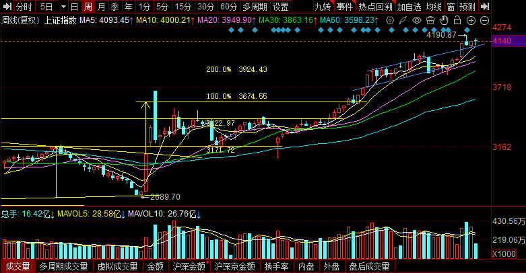Select the 15分 period tab
The image size is (526, 273).
pyautogui.click(x=183, y=7)
